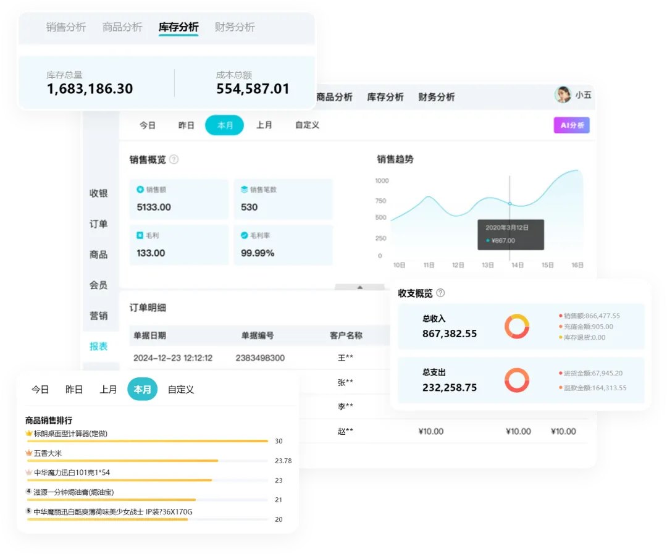Viewport: 667px width, 554px height.
Task: Click the 收支概览 help question-mark icon
Action: [x=441, y=293]
